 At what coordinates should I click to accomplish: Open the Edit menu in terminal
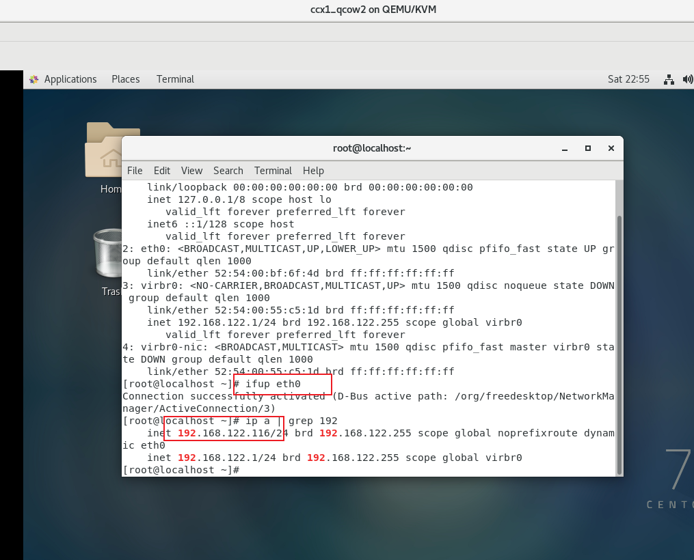pyautogui.click(x=162, y=171)
